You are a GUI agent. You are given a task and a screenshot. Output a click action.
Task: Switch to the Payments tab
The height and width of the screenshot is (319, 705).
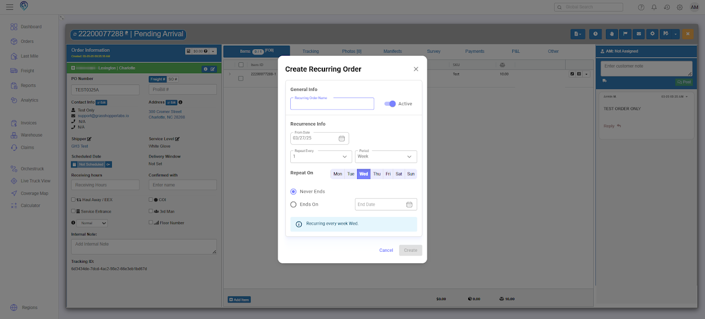[475, 51]
